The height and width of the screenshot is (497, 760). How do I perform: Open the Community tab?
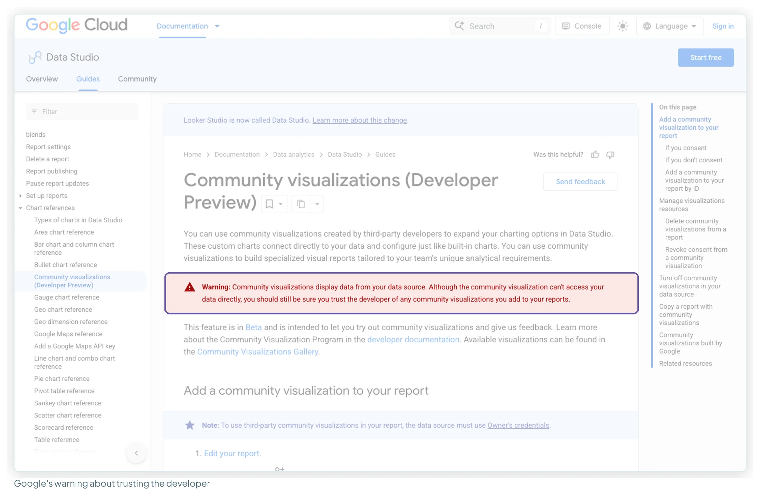(137, 79)
